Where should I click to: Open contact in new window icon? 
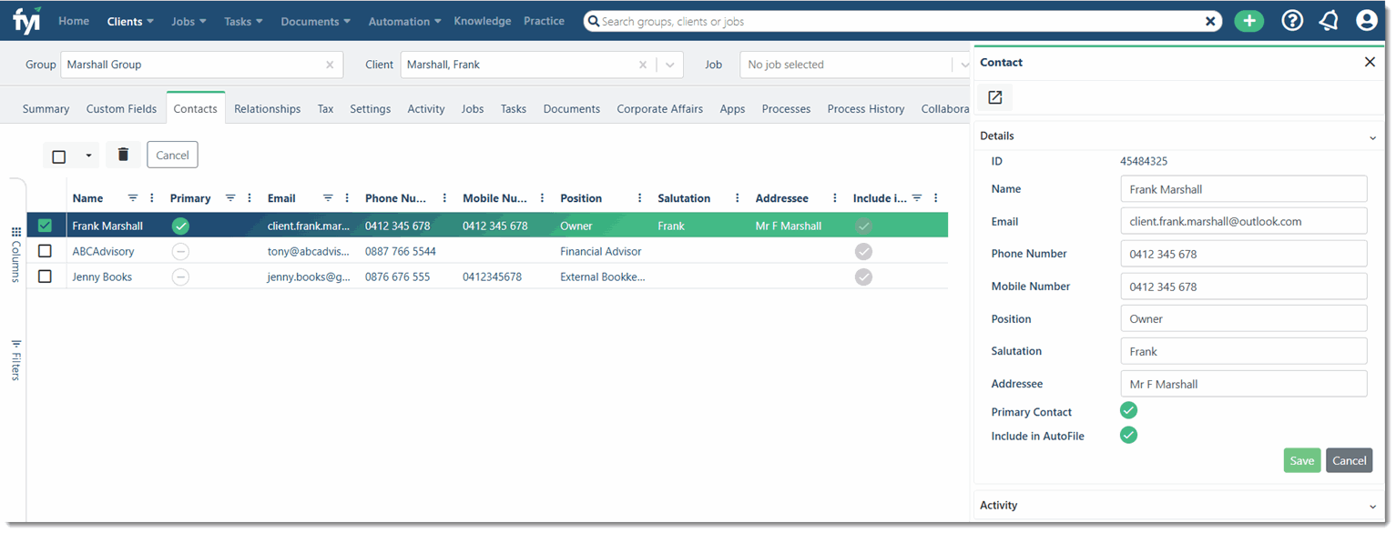994,97
